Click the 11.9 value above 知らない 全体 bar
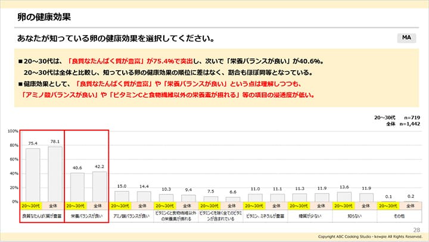The height and width of the screenshot is (242, 429). point(366,188)
